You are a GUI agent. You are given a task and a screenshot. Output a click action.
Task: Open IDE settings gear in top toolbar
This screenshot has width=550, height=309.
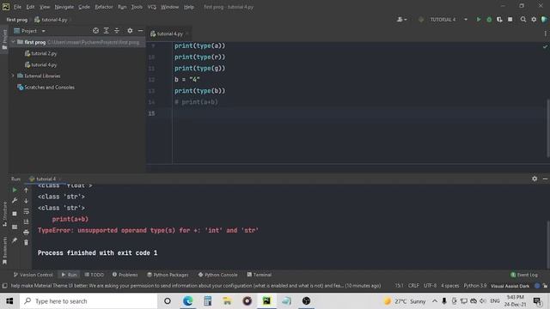pyautogui.click(x=534, y=20)
